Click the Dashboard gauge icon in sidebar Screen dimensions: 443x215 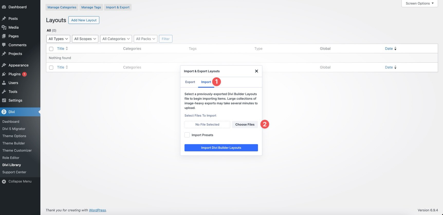click(4, 7)
